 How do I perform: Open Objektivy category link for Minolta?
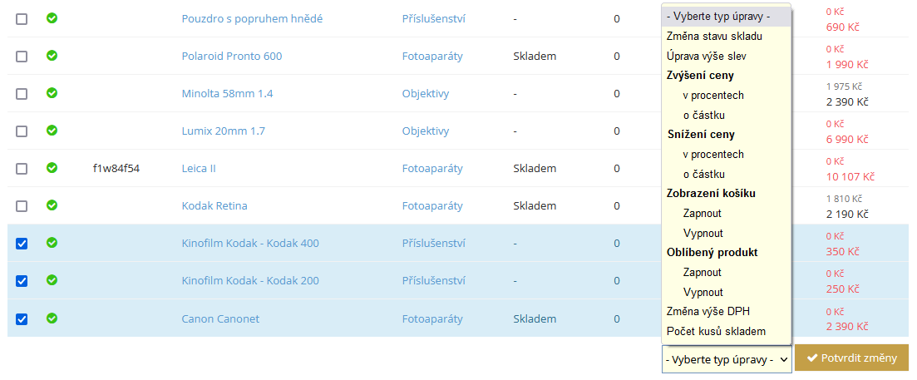pyautogui.click(x=425, y=93)
